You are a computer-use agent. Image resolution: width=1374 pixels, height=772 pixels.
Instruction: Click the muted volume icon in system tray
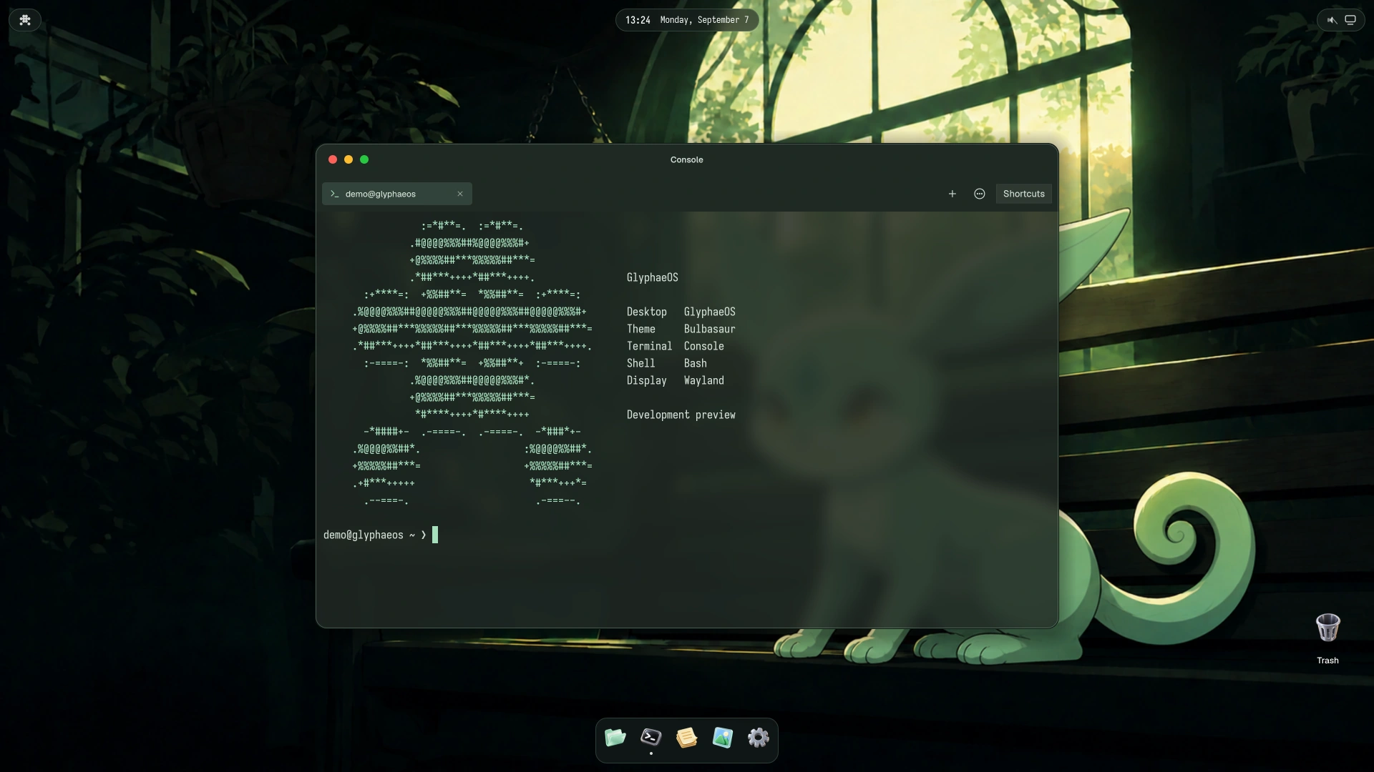(x=1332, y=20)
